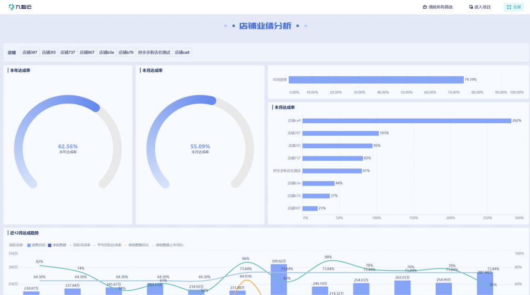Click the 店铺907 bar at 21%
The image size is (530, 295).
(310, 208)
